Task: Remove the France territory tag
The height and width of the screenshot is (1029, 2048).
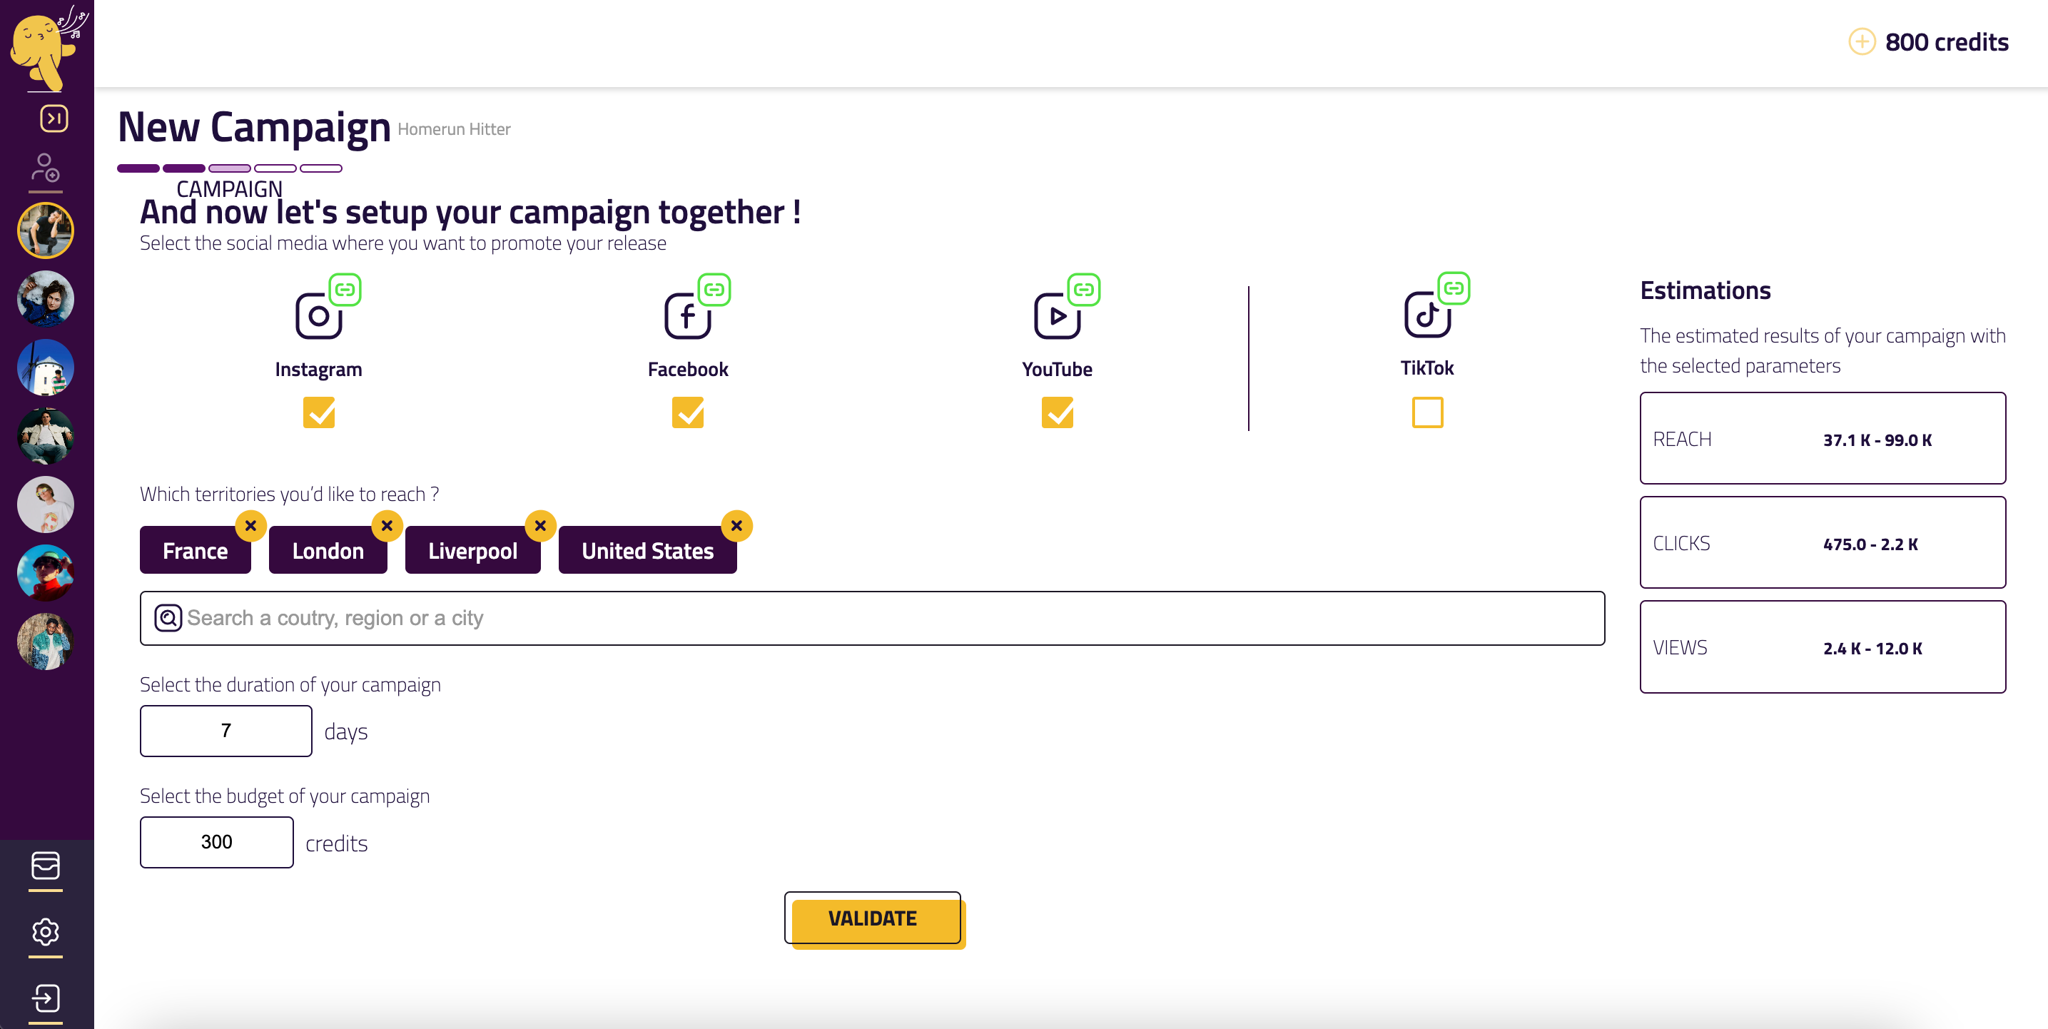Action: [250, 526]
